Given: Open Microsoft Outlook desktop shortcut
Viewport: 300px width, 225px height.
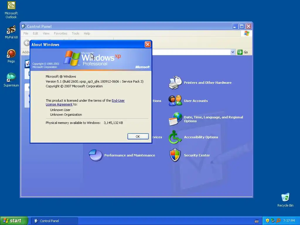Looking at the screenshot, I should (11, 10).
